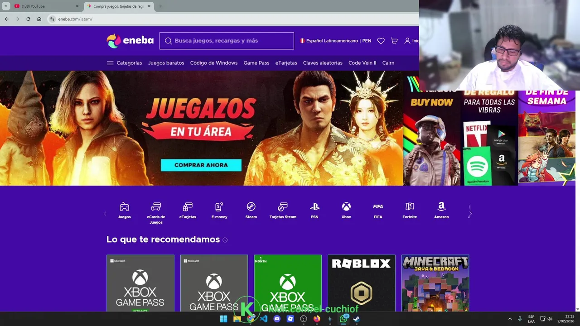Show previous categories with the left arrow
Image resolution: width=580 pixels, height=326 pixels.
(x=105, y=214)
